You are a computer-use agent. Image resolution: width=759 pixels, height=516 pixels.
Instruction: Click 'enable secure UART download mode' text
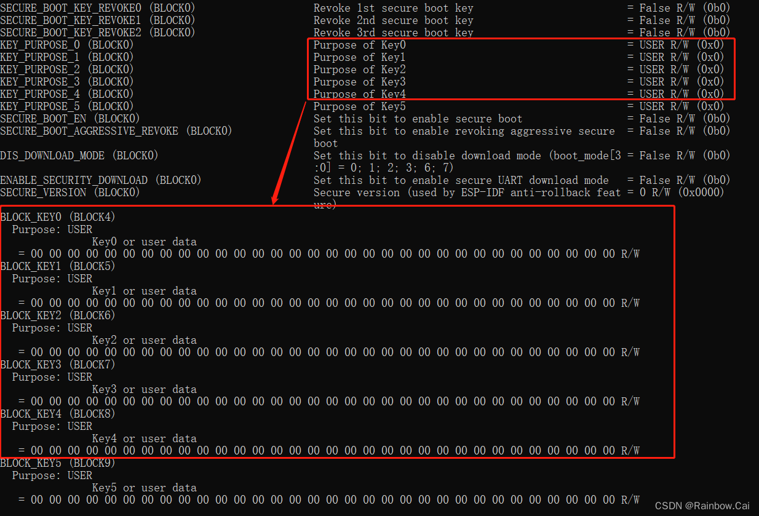tap(511, 180)
